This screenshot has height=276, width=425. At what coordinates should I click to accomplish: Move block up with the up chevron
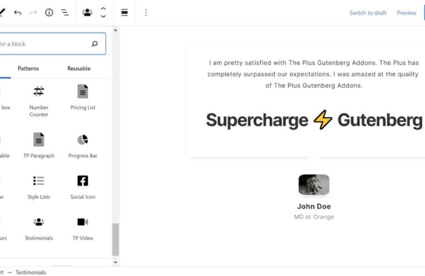click(x=103, y=9)
